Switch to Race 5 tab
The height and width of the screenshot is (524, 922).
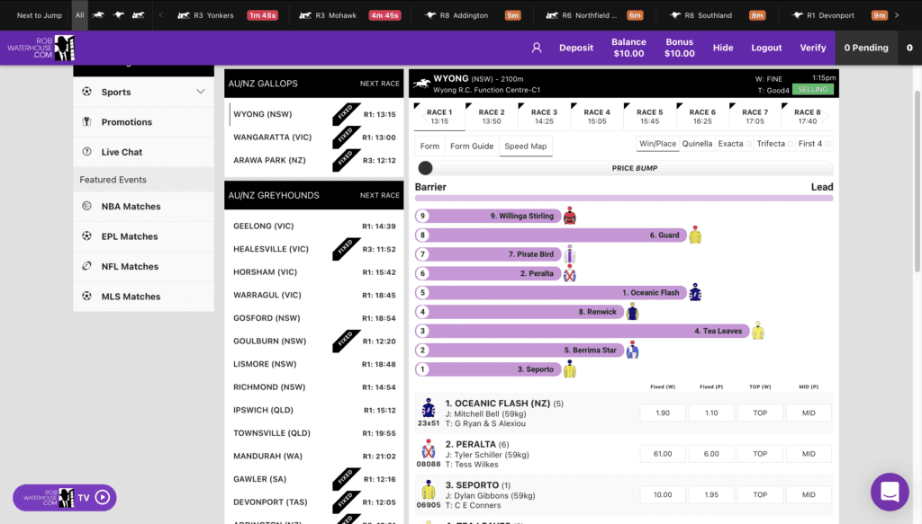(650, 116)
